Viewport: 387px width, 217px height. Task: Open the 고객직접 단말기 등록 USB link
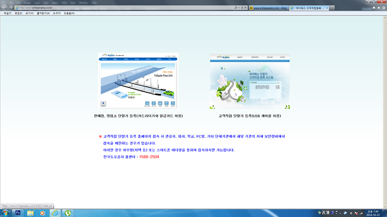(249, 116)
